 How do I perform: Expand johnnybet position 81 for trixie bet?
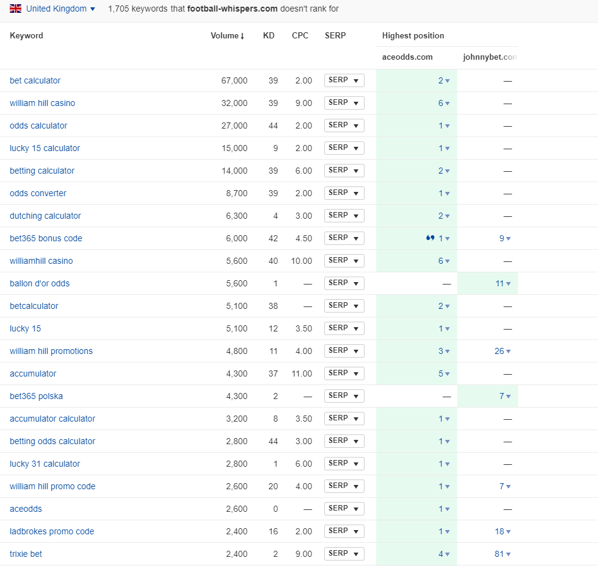(x=503, y=554)
